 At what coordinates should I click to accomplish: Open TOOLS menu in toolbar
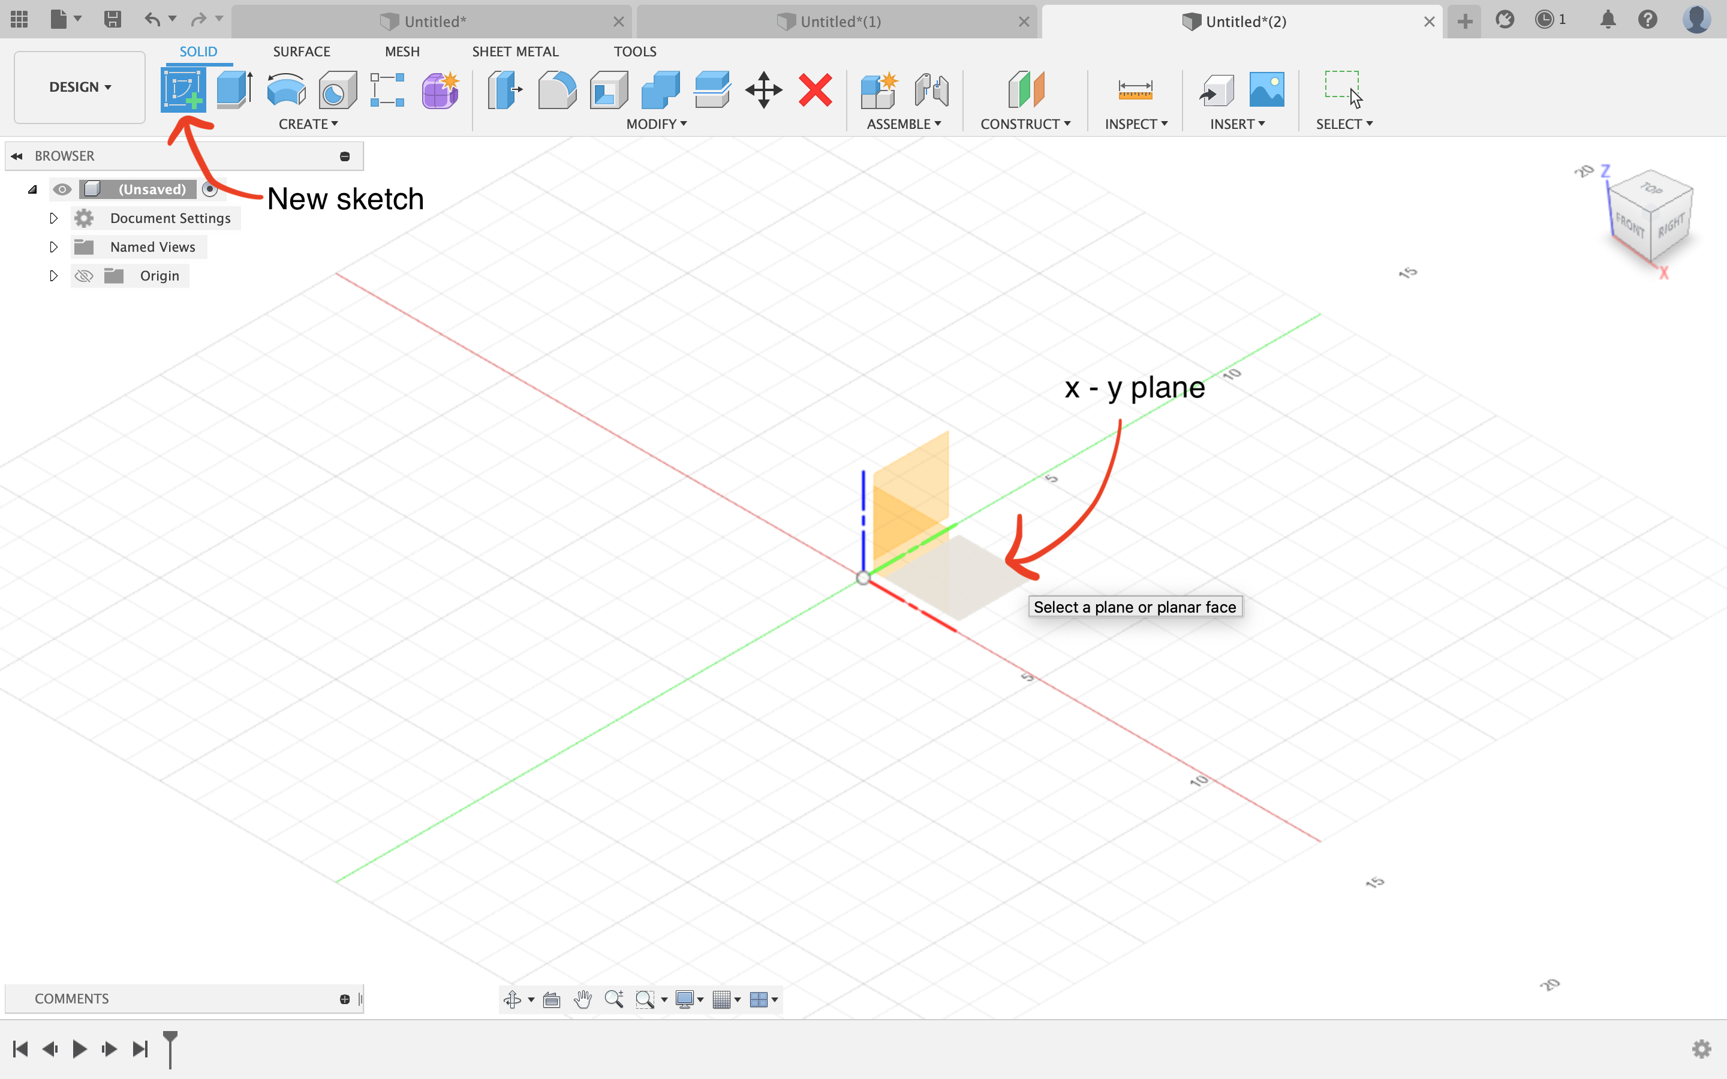pos(634,51)
